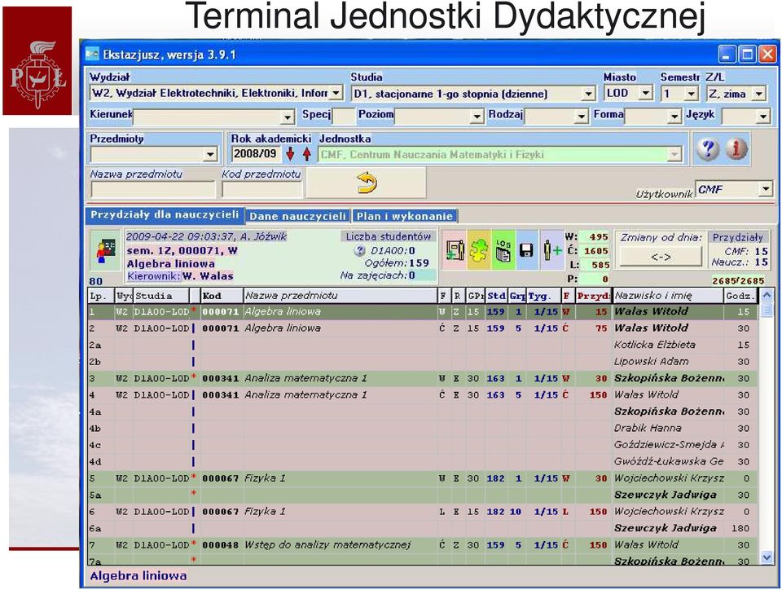The height and width of the screenshot is (590, 782).
Task: Click the red up arrow by academic year
Action: [x=307, y=154]
